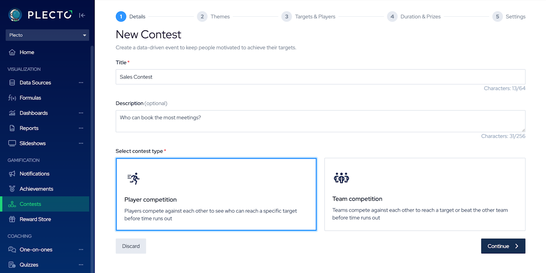Click the Slideshows monitor icon

(x=12, y=143)
